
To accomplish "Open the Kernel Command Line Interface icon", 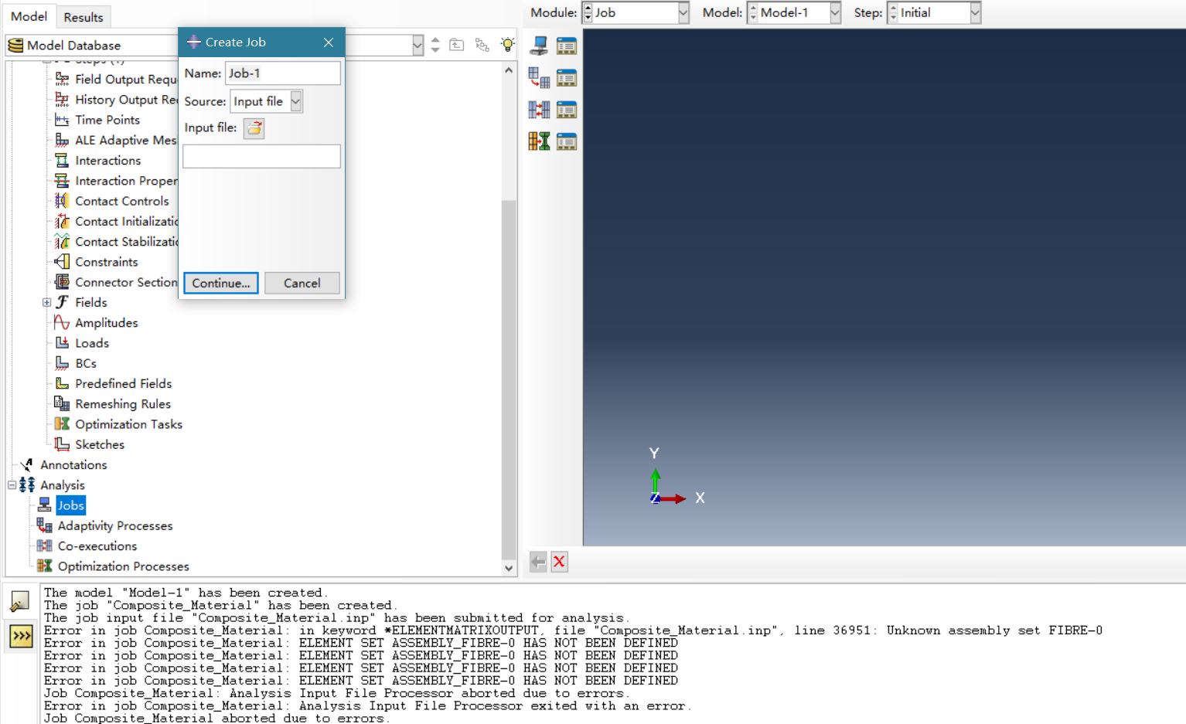I will point(19,637).
